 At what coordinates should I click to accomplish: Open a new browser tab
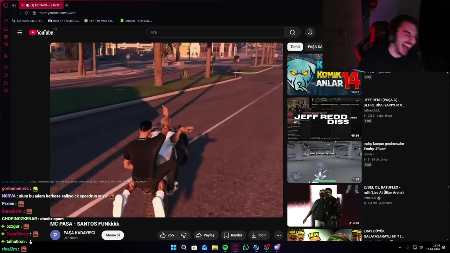[66, 5]
